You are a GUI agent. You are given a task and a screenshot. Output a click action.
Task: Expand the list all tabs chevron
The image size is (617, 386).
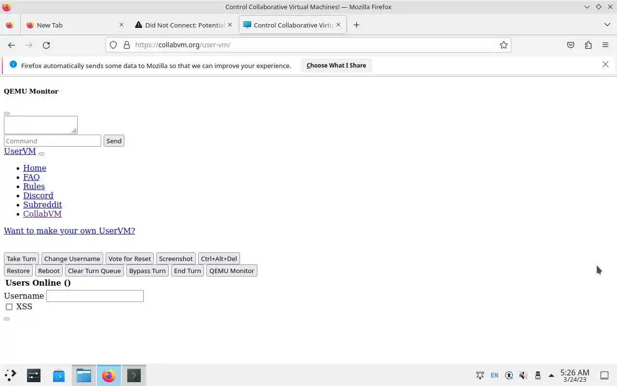[x=607, y=25]
